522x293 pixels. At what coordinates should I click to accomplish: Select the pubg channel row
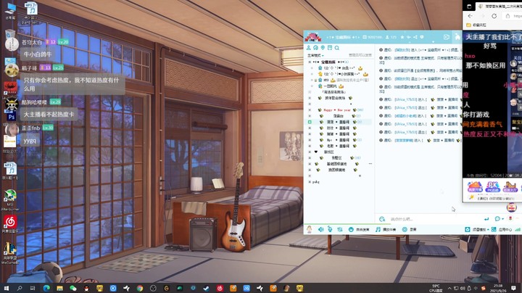pyautogui.click(x=339, y=182)
